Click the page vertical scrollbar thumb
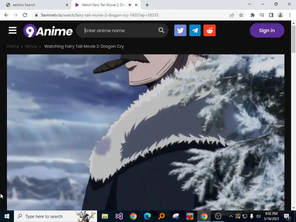 pos(293,39)
